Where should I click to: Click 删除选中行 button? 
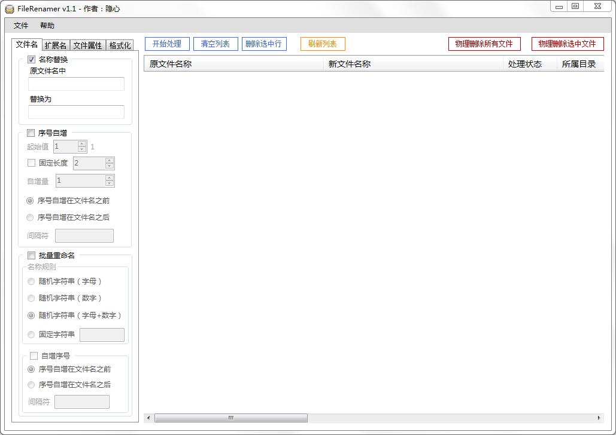tap(263, 44)
